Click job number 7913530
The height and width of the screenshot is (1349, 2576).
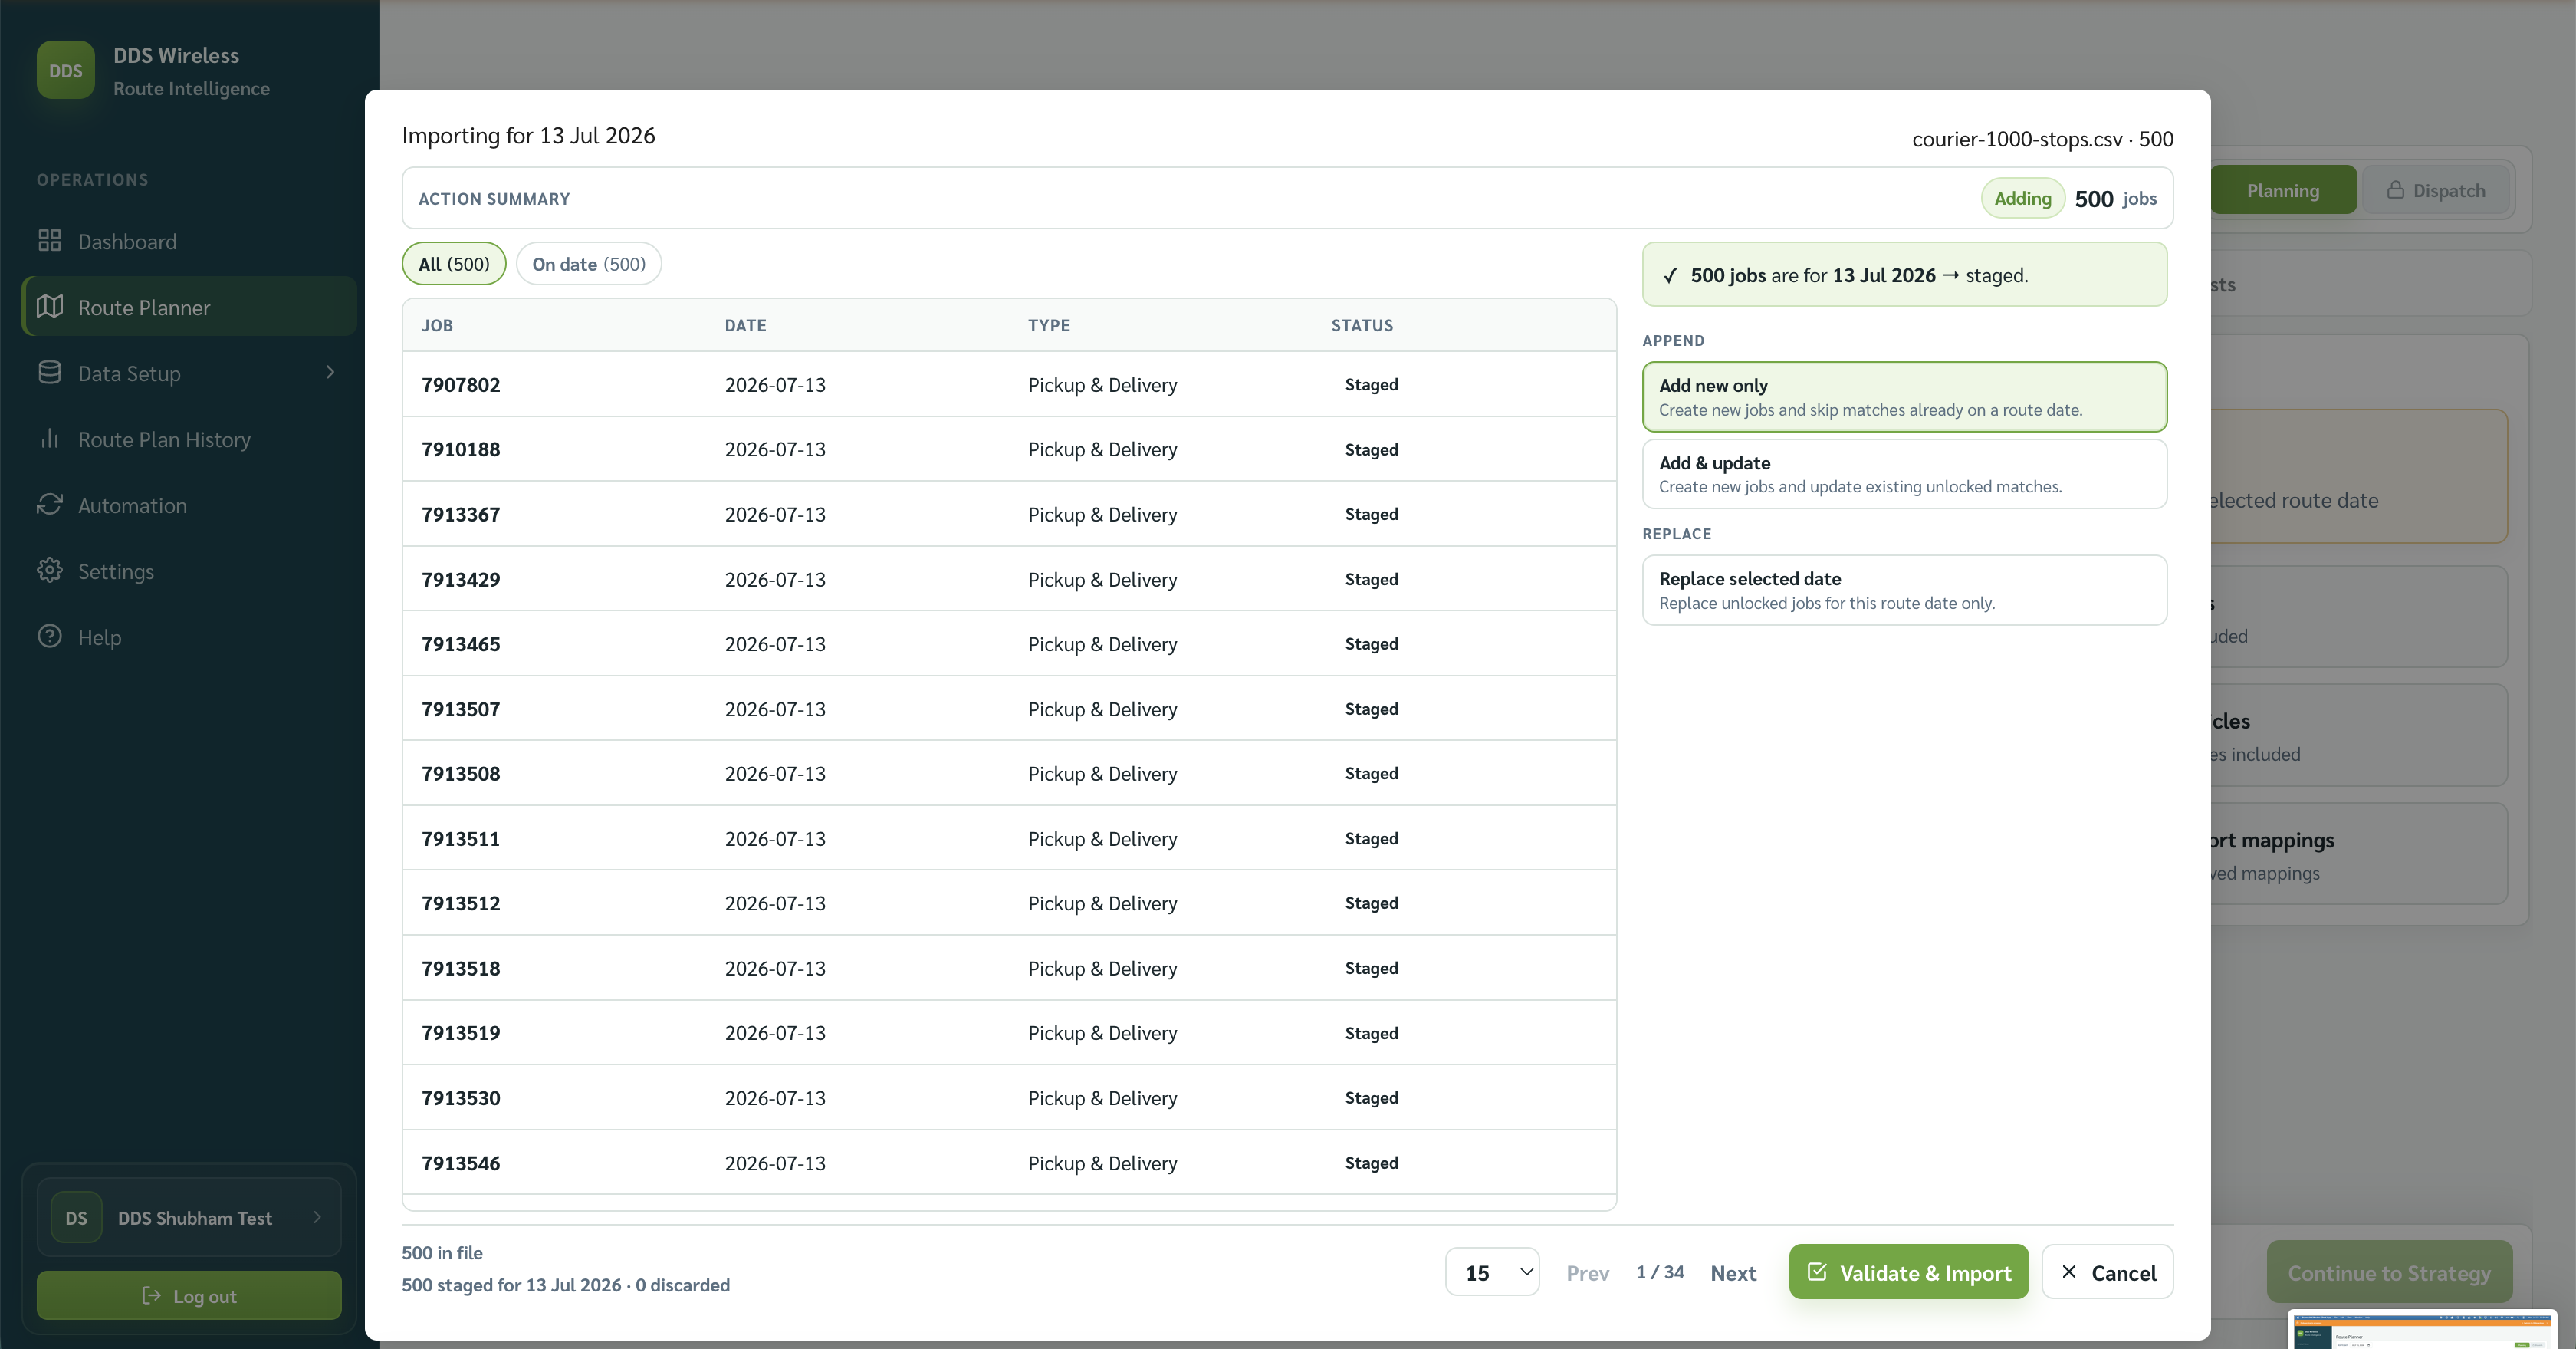pos(460,1098)
